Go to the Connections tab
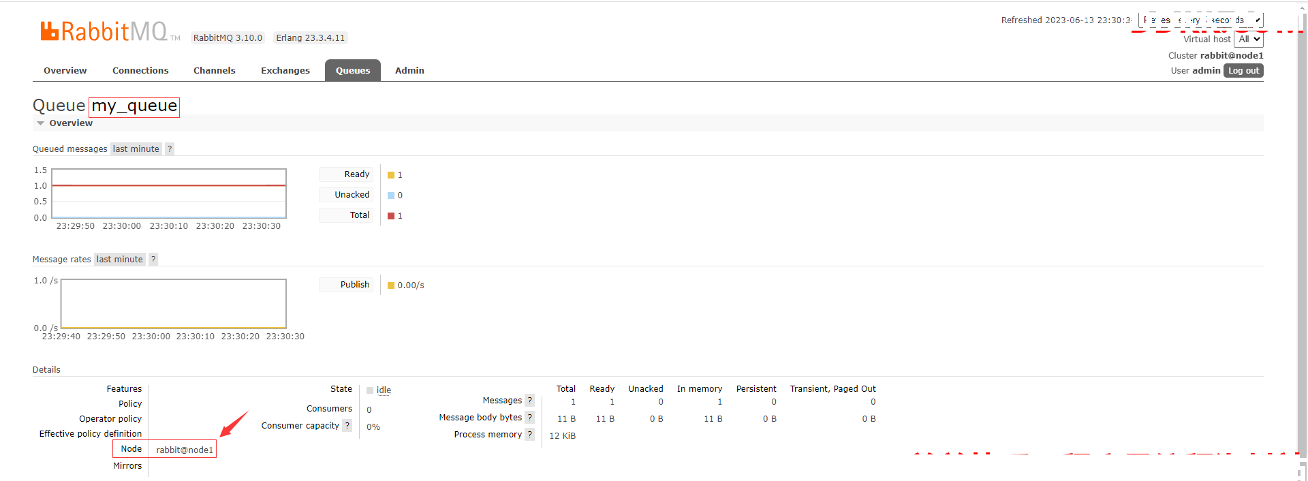This screenshot has height=481, width=1308. pyautogui.click(x=140, y=71)
